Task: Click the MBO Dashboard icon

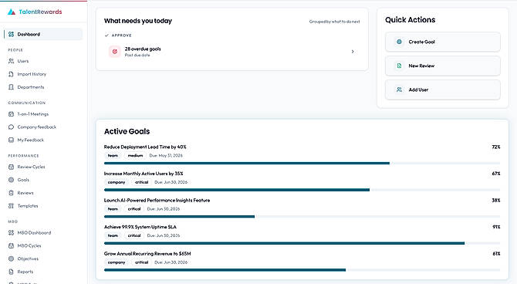Action: click(12, 232)
